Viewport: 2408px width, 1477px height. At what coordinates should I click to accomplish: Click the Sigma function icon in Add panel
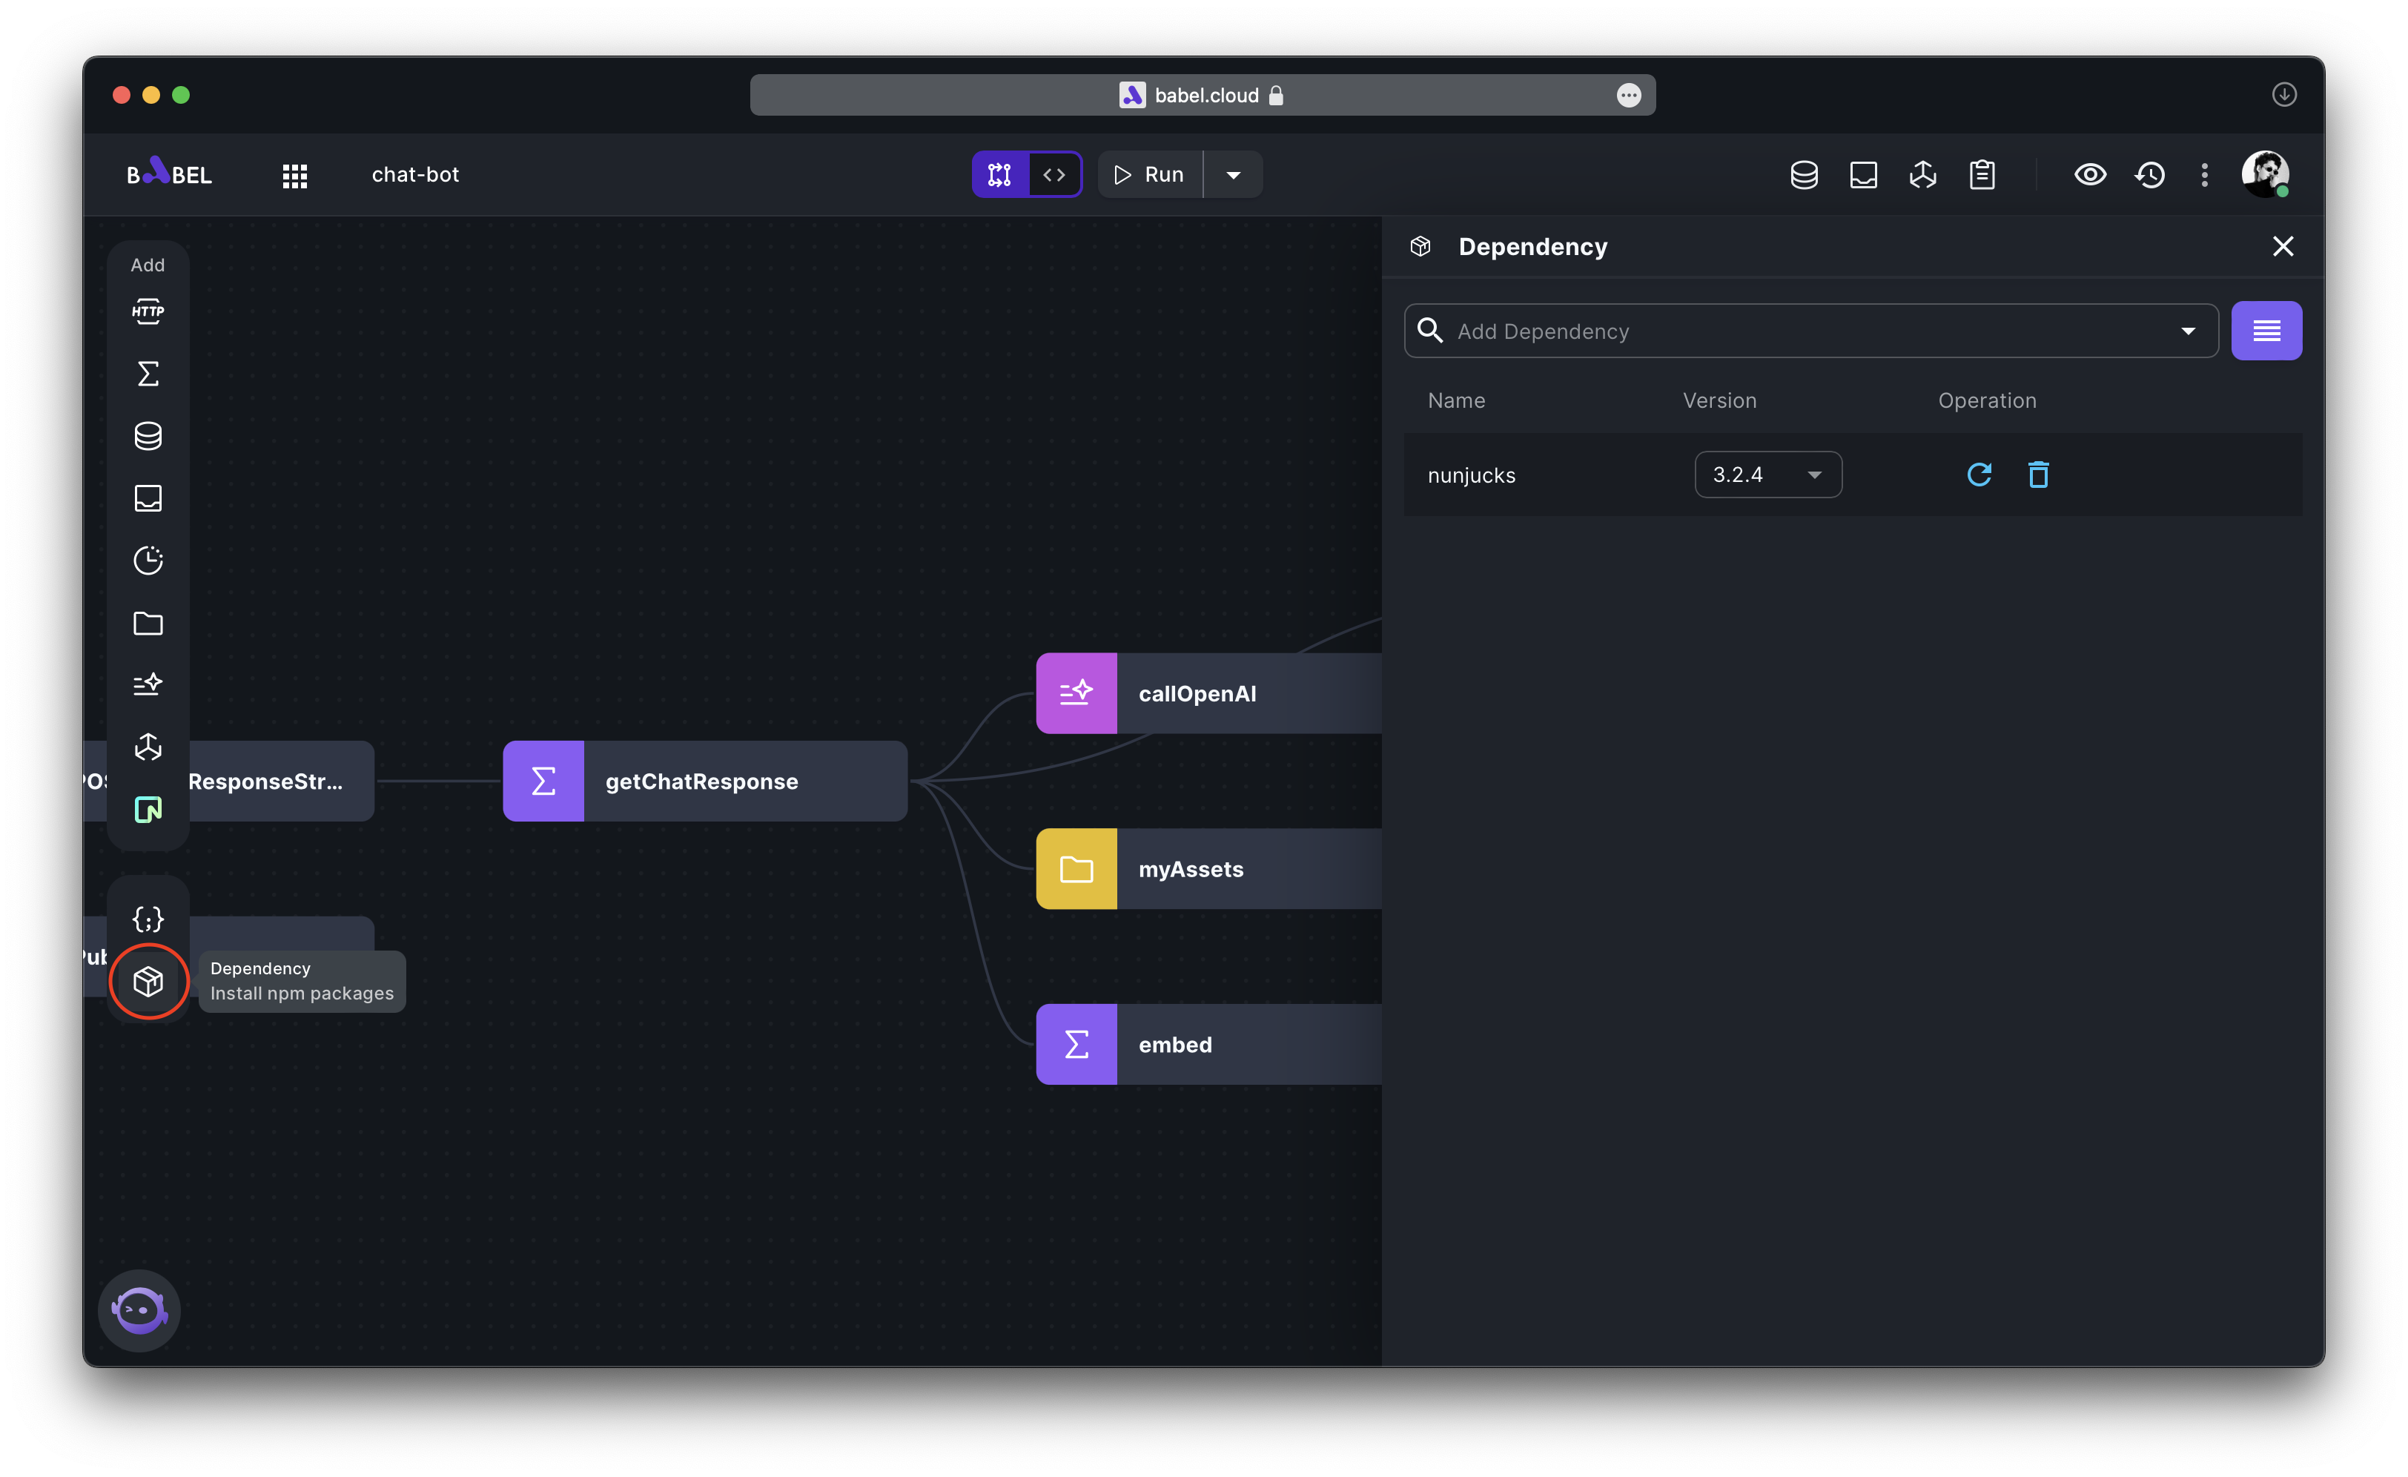(148, 374)
